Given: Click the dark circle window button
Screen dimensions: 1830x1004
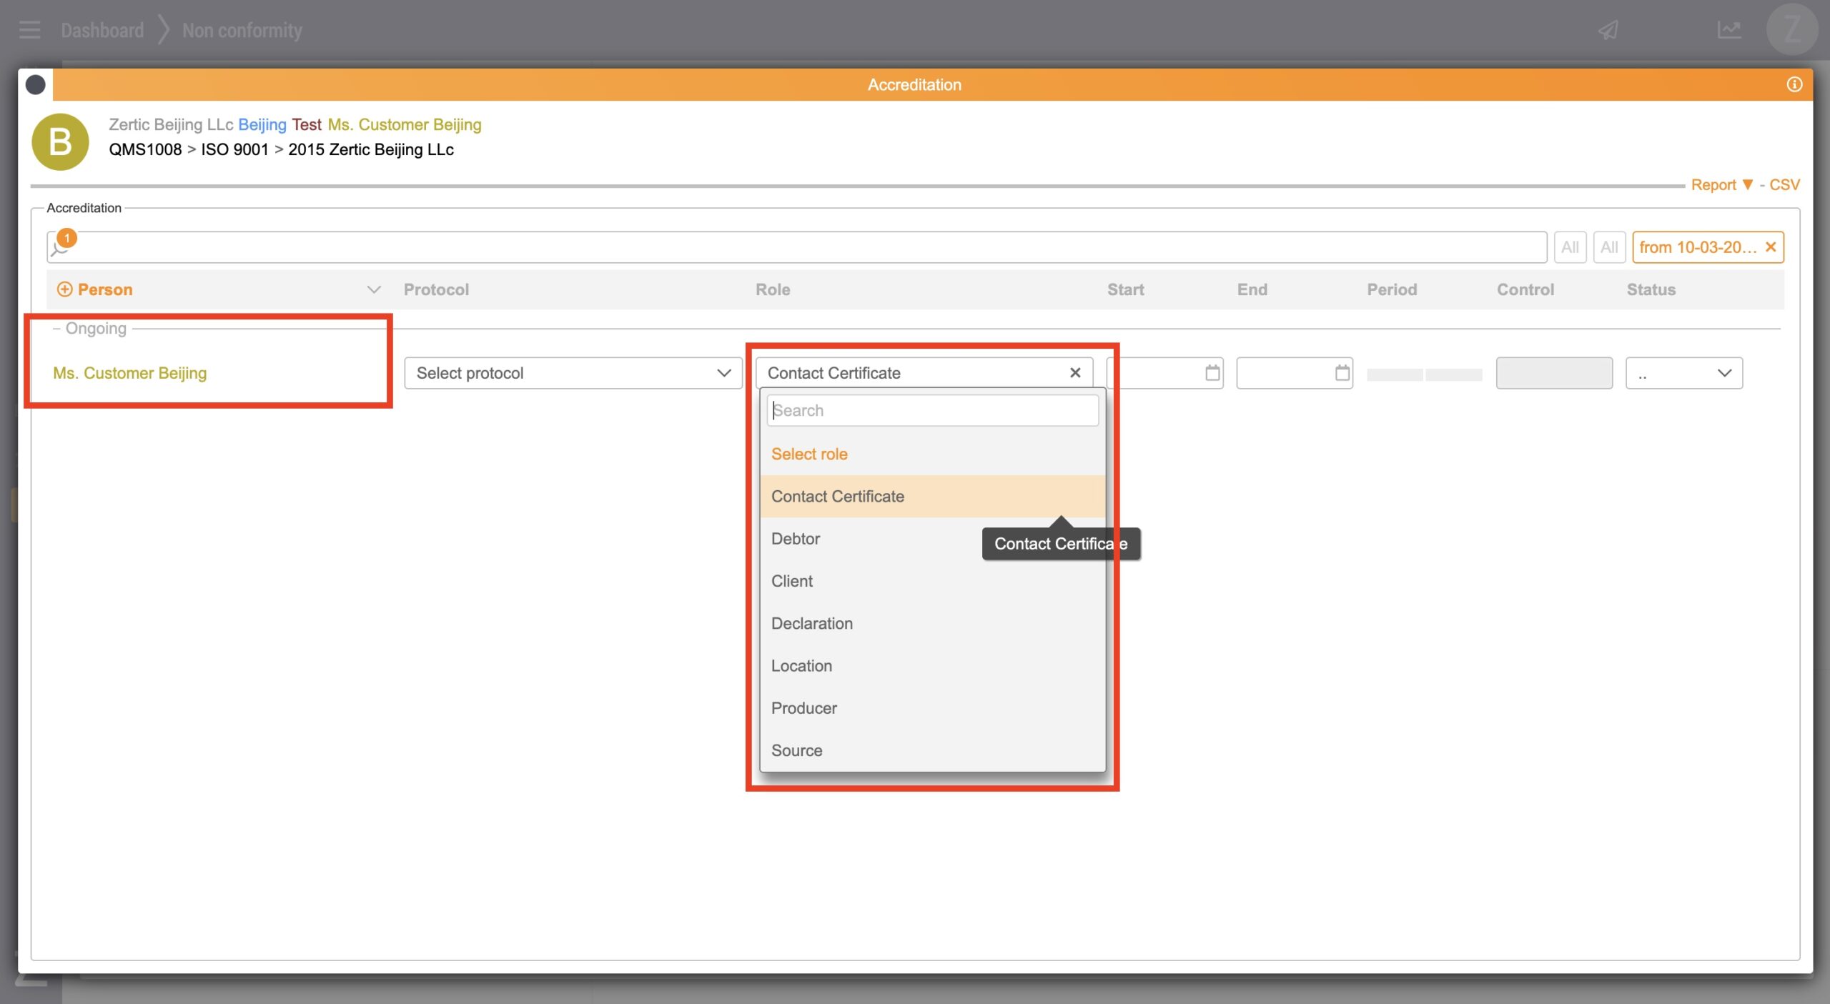Looking at the screenshot, I should (x=36, y=84).
